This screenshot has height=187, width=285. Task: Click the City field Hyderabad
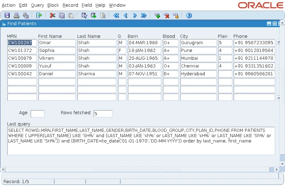tap(198, 74)
